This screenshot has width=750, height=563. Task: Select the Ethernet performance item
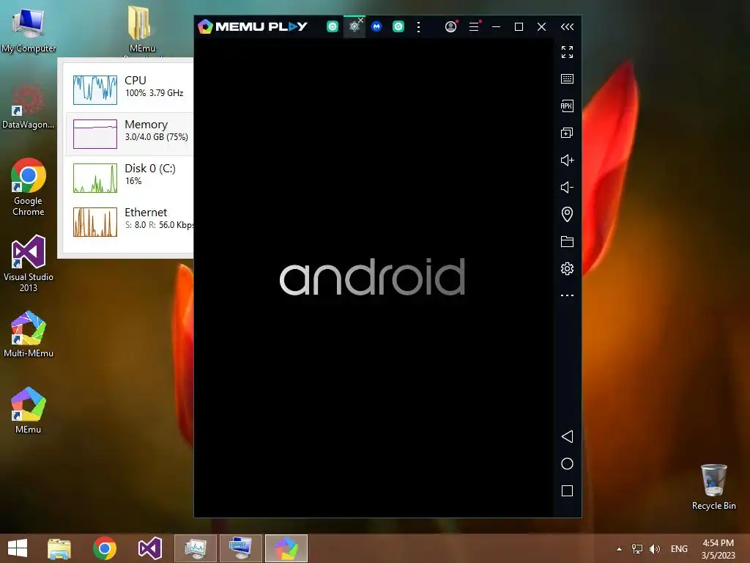[130, 221]
